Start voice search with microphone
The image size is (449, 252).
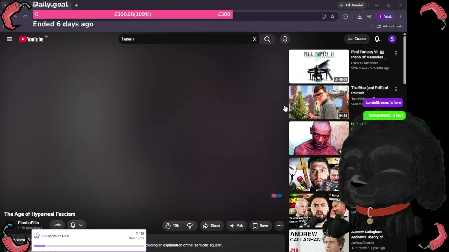(285, 39)
